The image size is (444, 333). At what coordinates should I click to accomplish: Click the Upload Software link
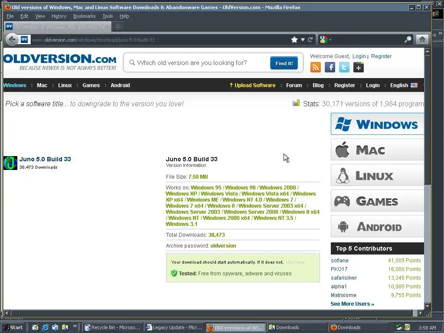(252, 85)
